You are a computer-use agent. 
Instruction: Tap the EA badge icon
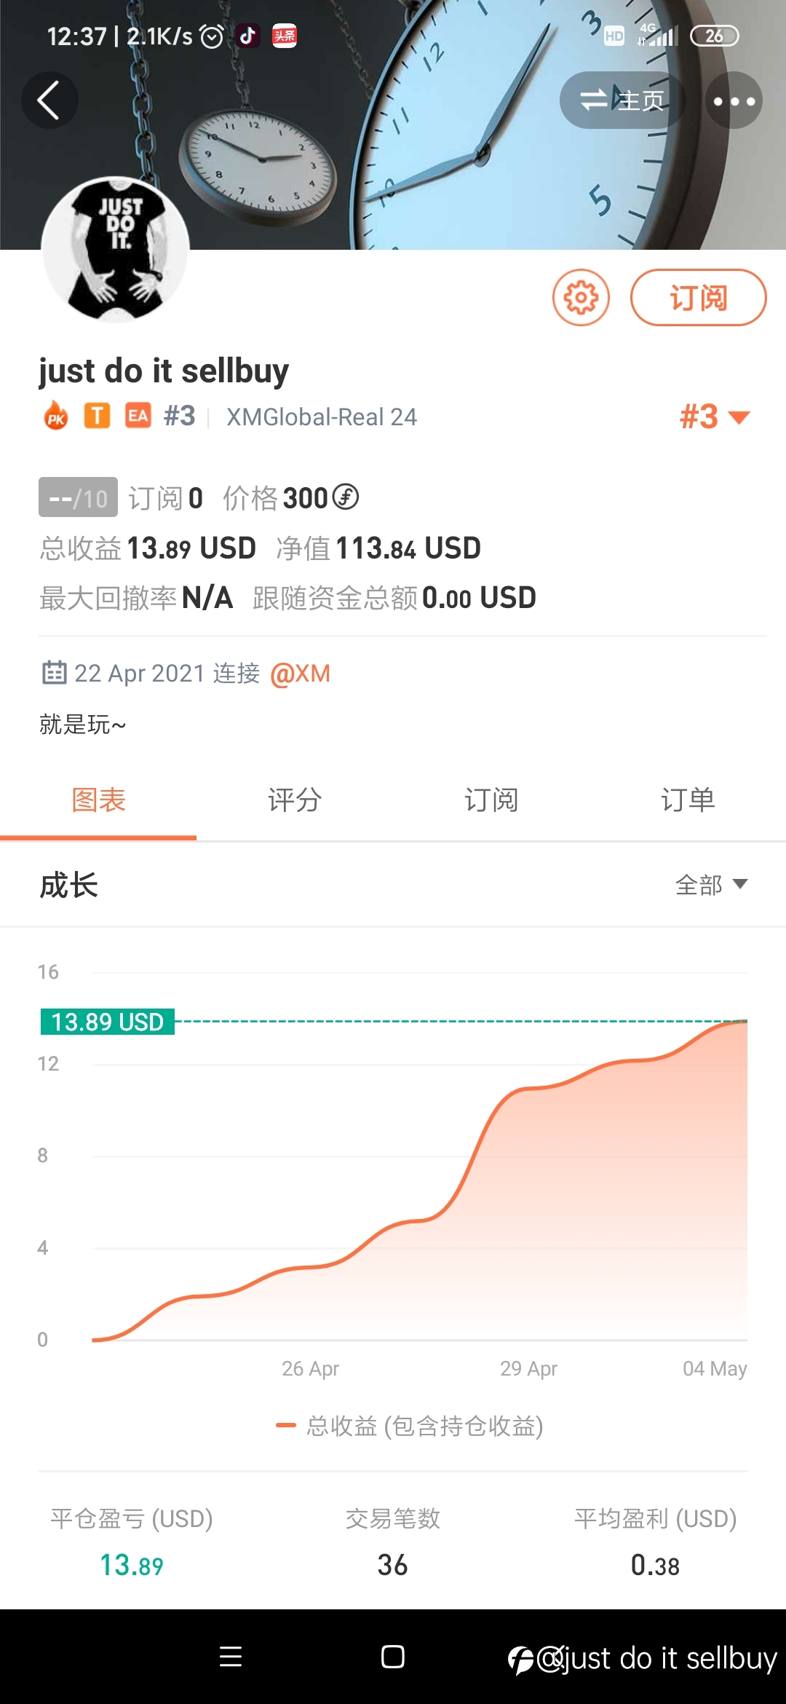point(138,416)
